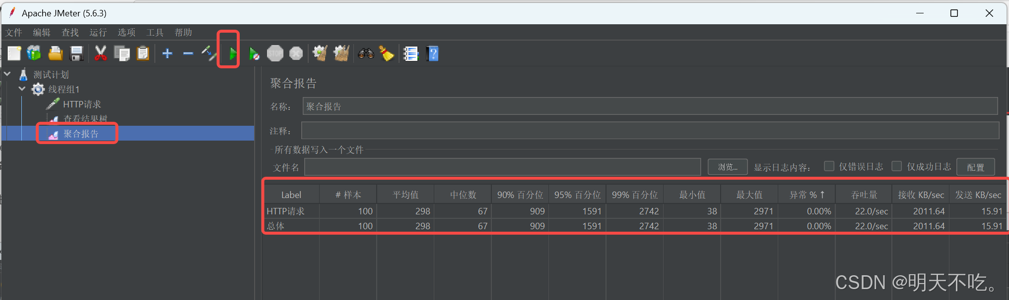Click the plus Expand All icon

pos(167,53)
